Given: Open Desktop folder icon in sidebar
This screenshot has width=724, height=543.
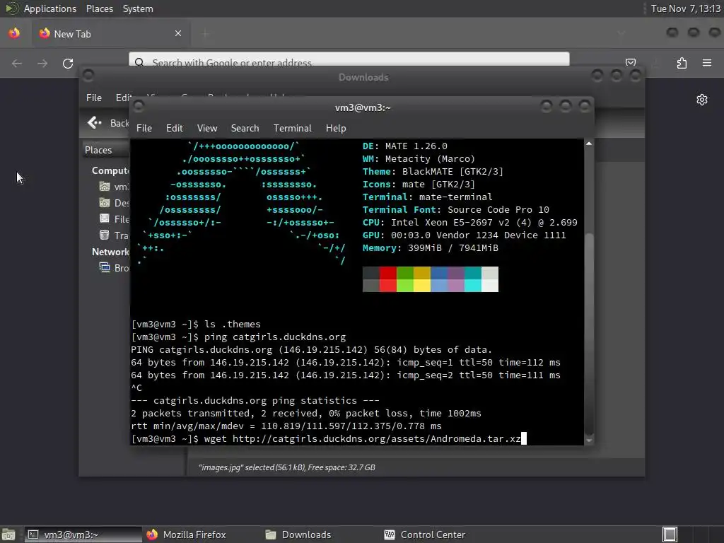Looking at the screenshot, I should tap(105, 203).
